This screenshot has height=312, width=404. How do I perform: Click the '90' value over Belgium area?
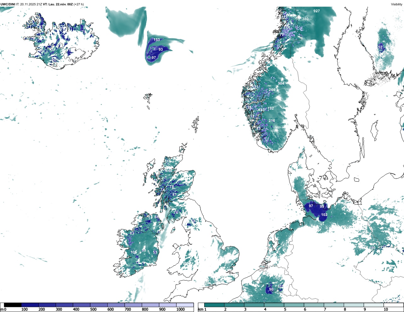(x=271, y=289)
